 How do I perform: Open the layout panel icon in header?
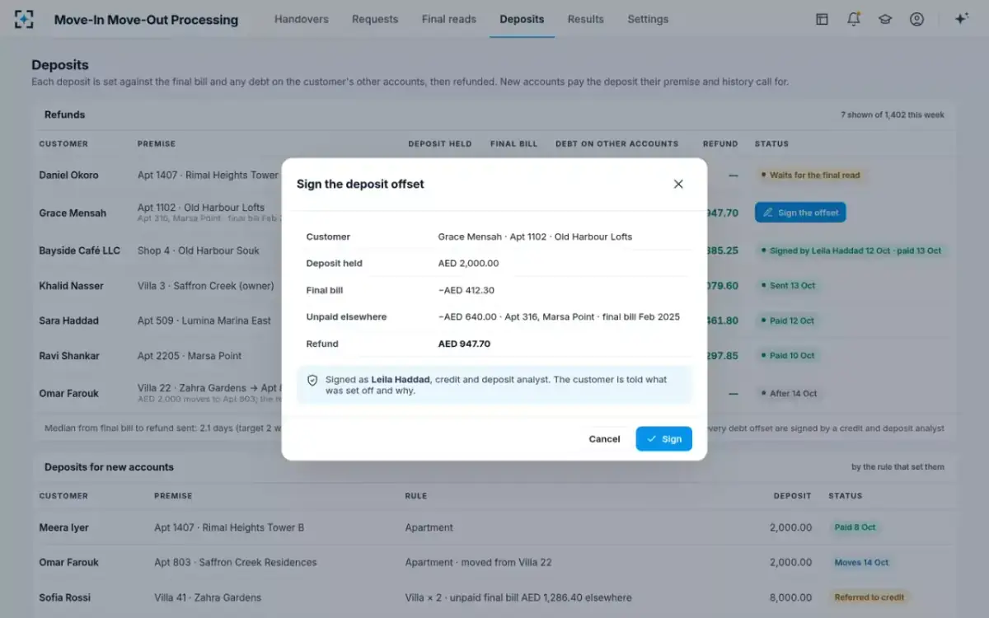822,19
